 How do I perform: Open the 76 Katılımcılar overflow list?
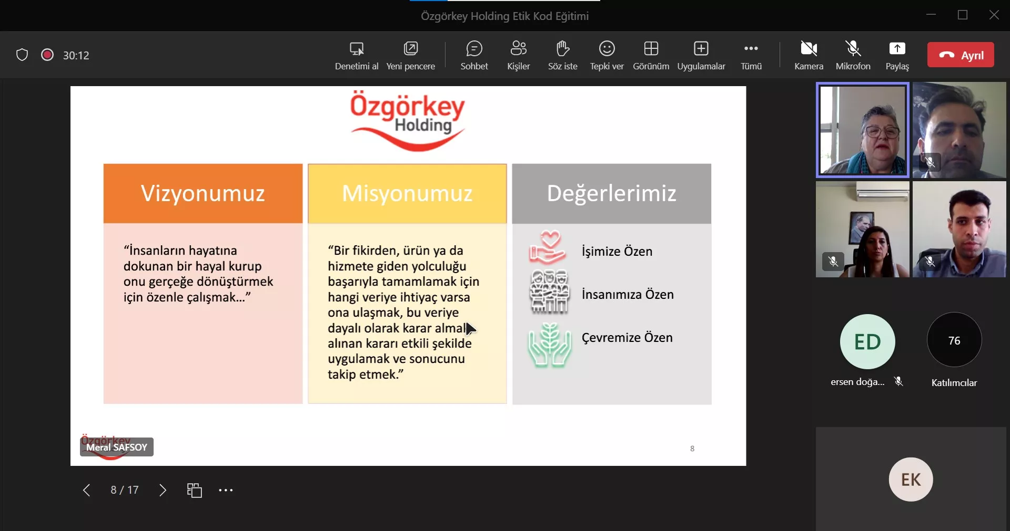click(954, 340)
